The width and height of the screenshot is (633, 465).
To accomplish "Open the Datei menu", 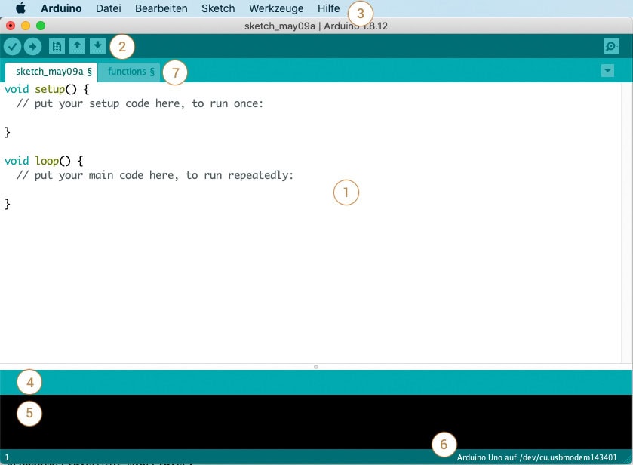I will tap(108, 8).
